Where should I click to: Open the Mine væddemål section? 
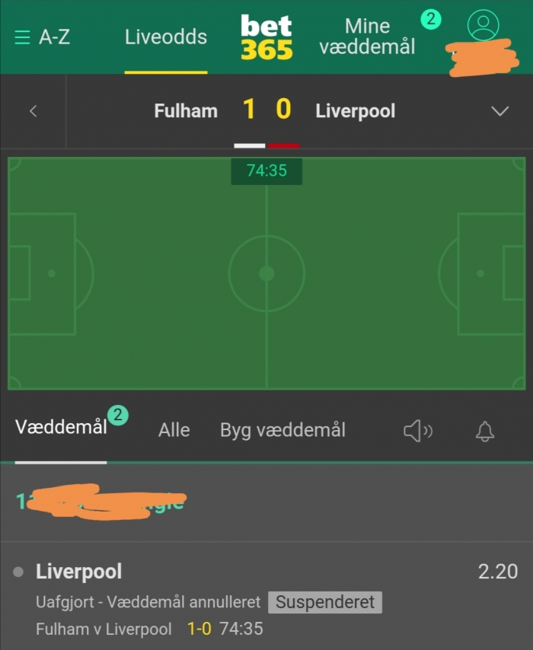[367, 37]
